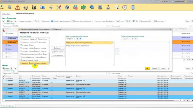Click the Отмена button
Image resolution: width=193 pixels, height=108 pixels.
[155, 68]
